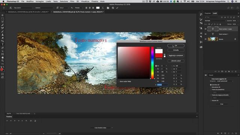Click the text color swatch in options bar

click(x=98, y=8)
